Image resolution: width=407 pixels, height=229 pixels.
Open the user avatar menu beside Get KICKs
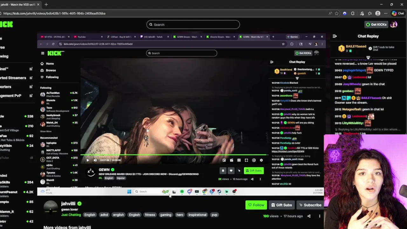394,24
